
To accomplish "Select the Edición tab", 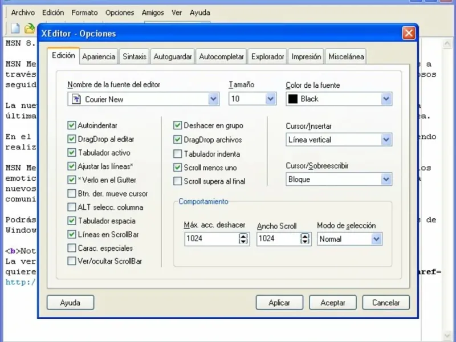I will click(x=63, y=55).
